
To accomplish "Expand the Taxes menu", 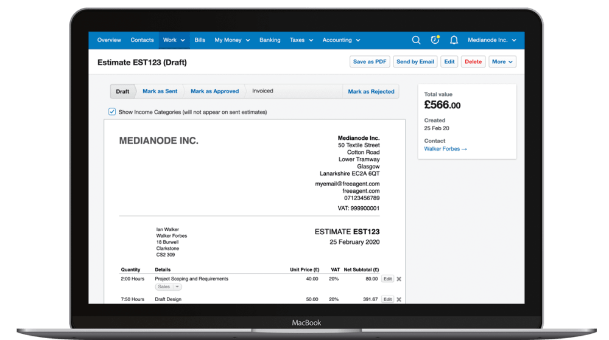I will 301,40.
